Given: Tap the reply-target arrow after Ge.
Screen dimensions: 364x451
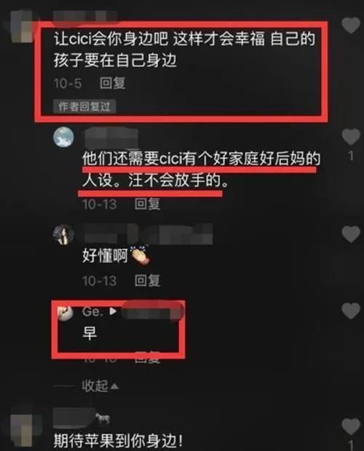Looking at the screenshot, I should click(x=113, y=311).
